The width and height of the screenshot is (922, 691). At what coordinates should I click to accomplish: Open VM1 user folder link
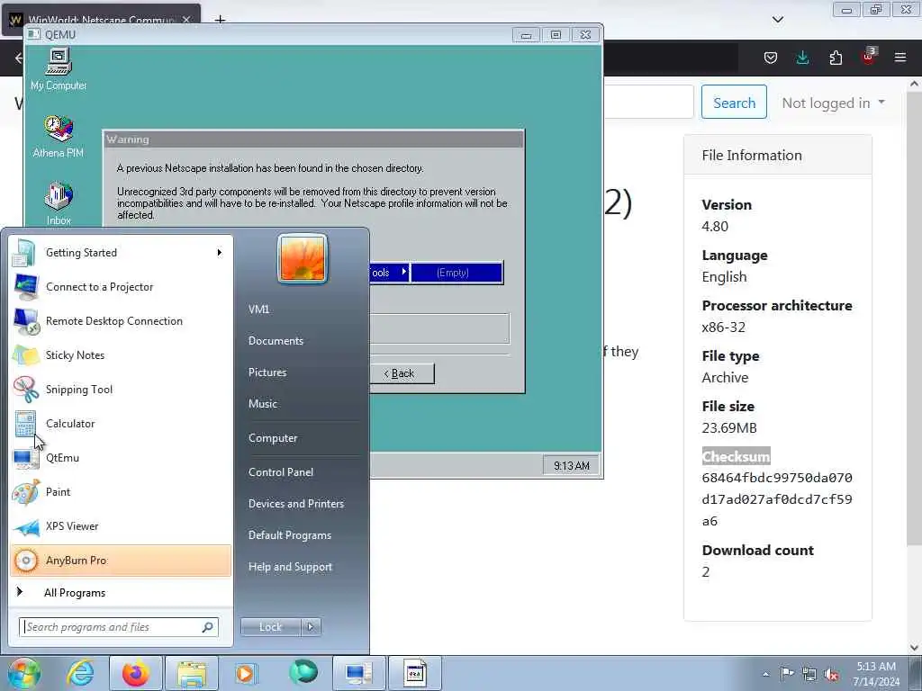258,310
